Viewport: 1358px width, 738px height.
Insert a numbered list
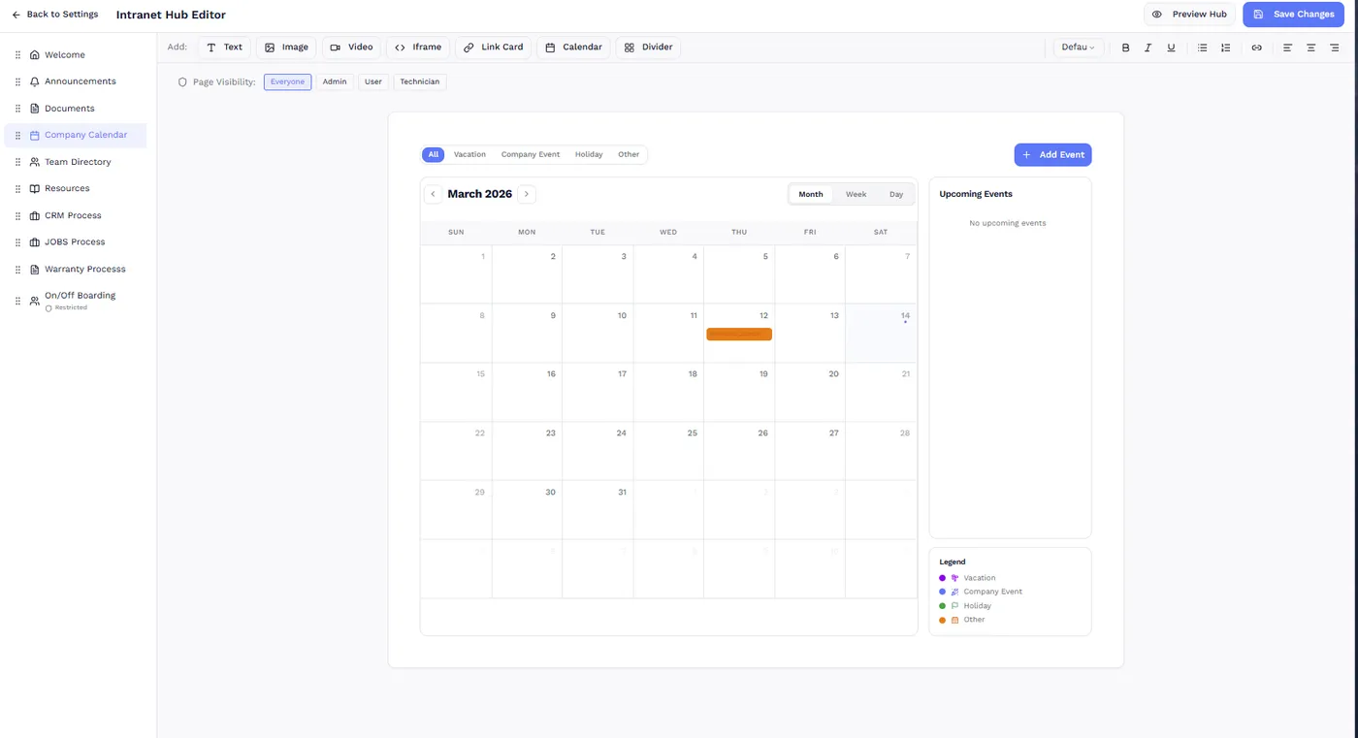point(1225,48)
